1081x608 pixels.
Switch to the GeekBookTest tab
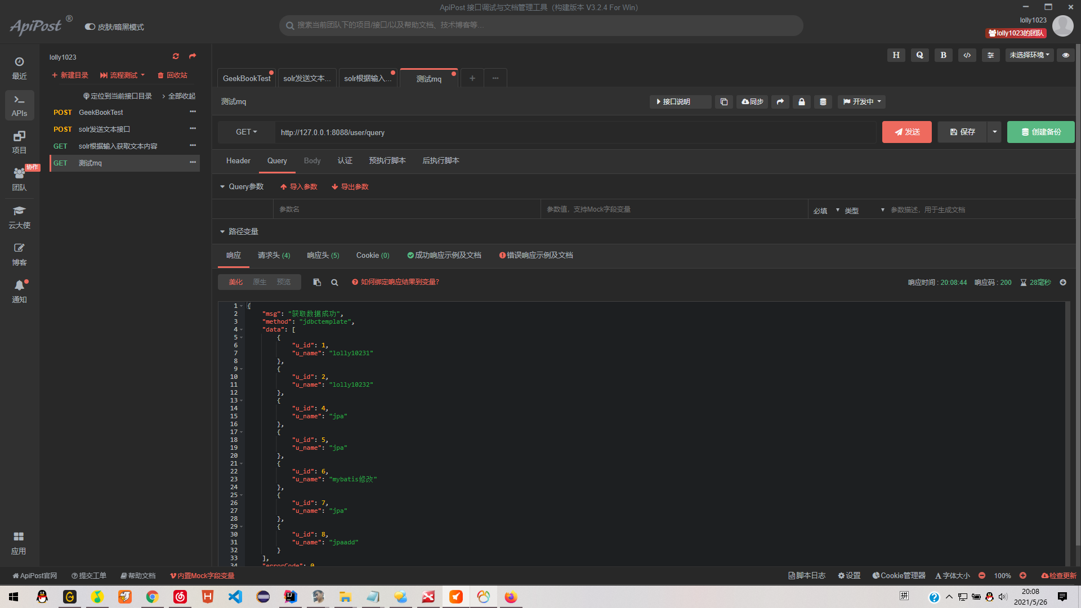(x=247, y=78)
